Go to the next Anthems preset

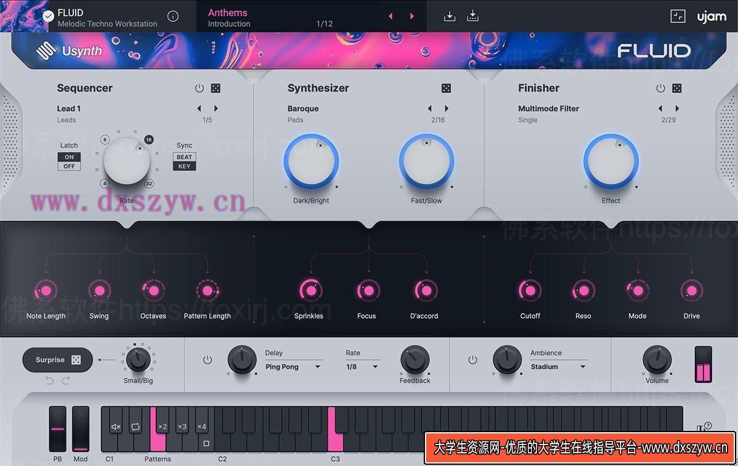pos(412,17)
